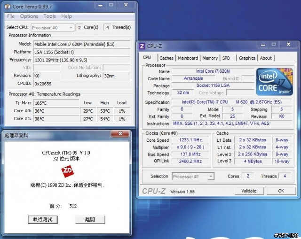Viewport: 301px width, 239px height.
Task: Click the Core Temp title bar icon
Action: pos(8,7)
